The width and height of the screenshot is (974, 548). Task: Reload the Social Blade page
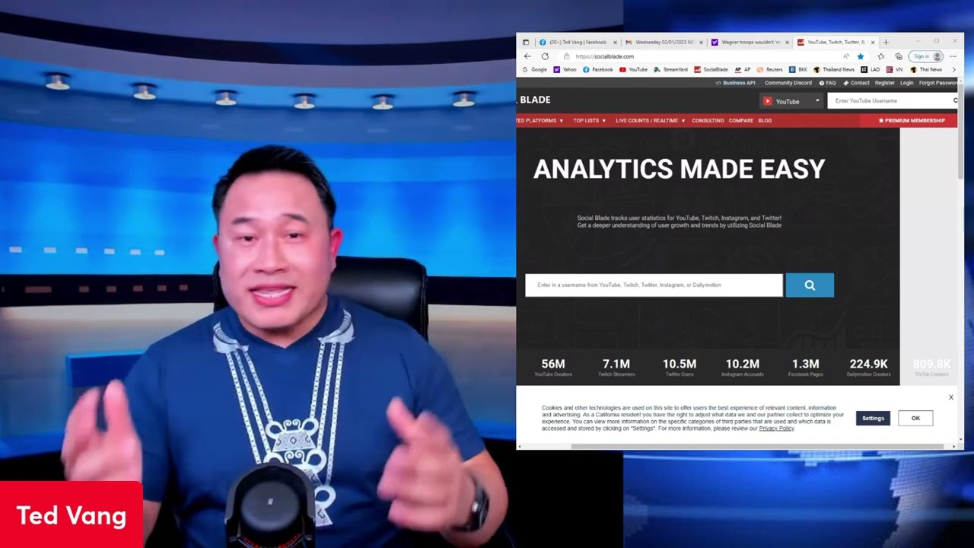click(x=545, y=56)
